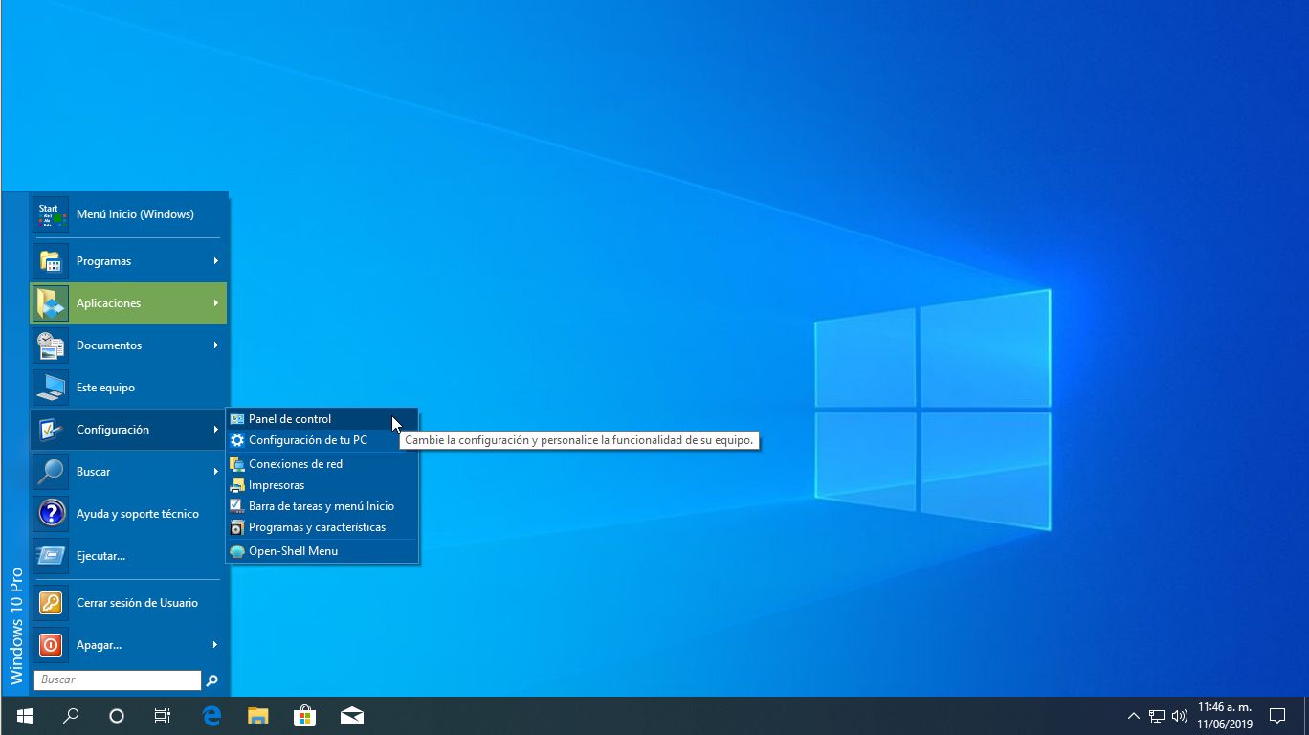The height and width of the screenshot is (735, 1309).
Task: Open File Explorer from taskbar
Action: point(258,716)
